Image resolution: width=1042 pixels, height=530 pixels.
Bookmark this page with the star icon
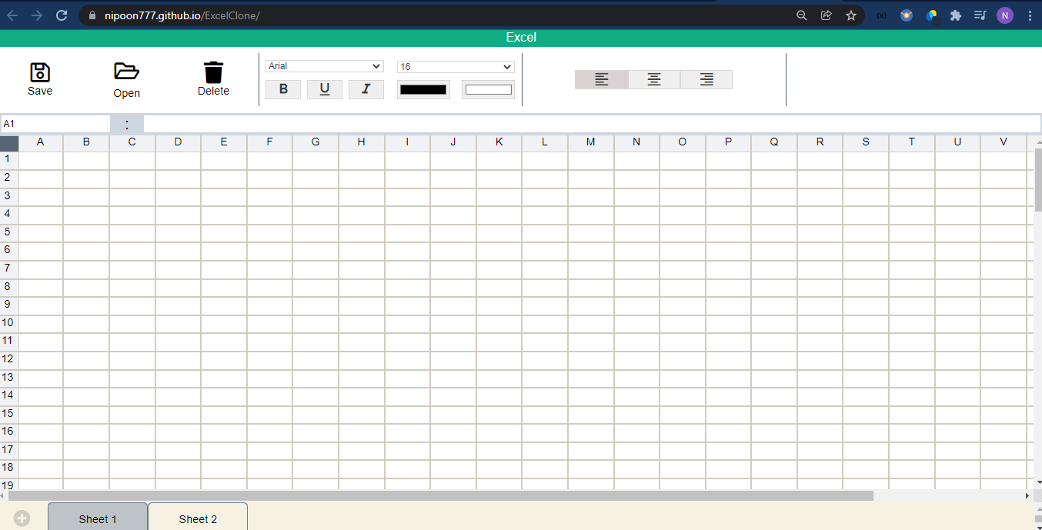[x=851, y=15]
